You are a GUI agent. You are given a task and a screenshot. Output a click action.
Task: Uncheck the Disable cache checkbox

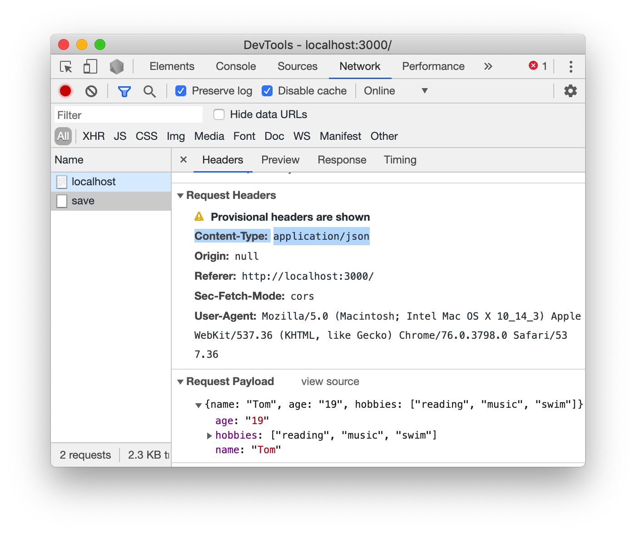click(267, 91)
